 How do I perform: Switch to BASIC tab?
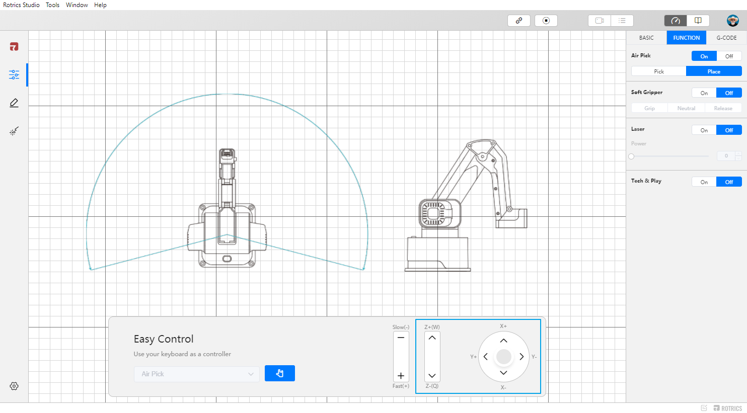point(646,38)
